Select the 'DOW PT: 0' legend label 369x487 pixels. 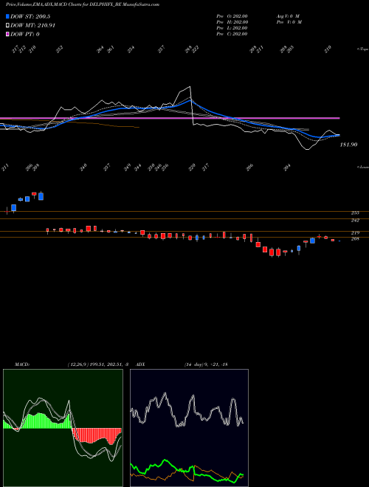(25, 34)
